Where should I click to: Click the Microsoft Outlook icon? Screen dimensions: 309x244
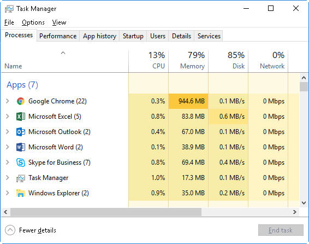(x=21, y=132)
